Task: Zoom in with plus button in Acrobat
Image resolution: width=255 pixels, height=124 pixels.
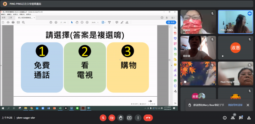Action: coord(87,22)
